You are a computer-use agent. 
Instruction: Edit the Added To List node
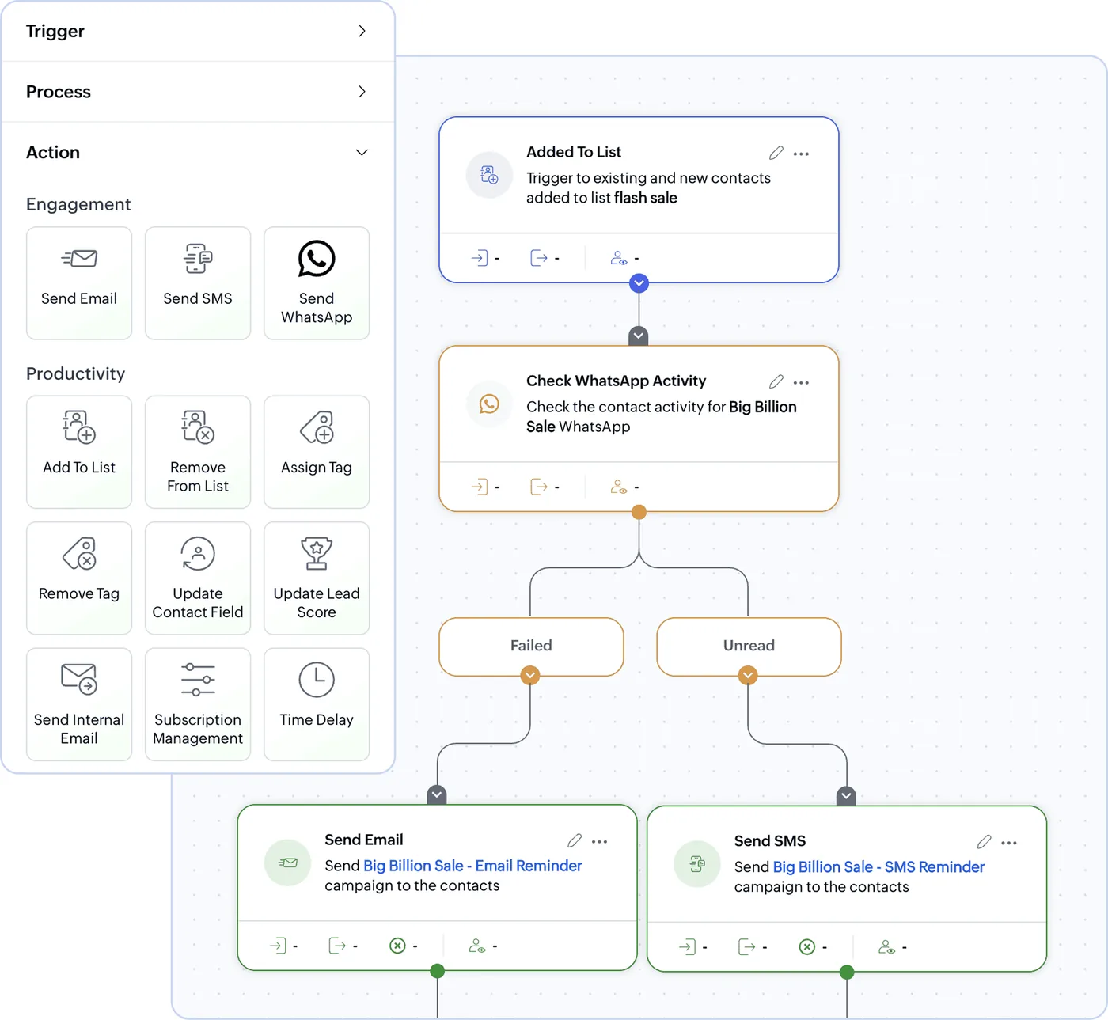click(x=776, y=153)
